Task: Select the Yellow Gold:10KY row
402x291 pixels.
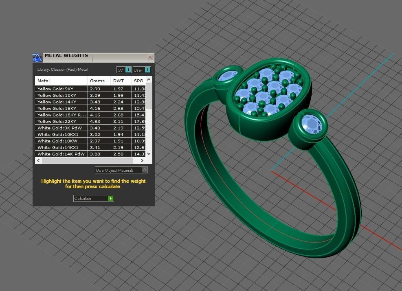Action: (90, 95)
